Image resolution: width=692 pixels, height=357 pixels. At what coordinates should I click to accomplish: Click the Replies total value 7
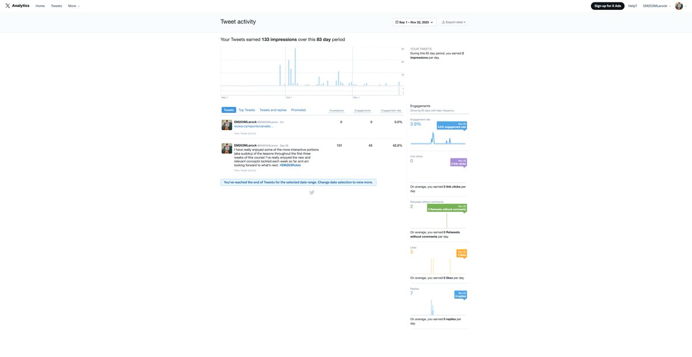[x=412, y=294]
